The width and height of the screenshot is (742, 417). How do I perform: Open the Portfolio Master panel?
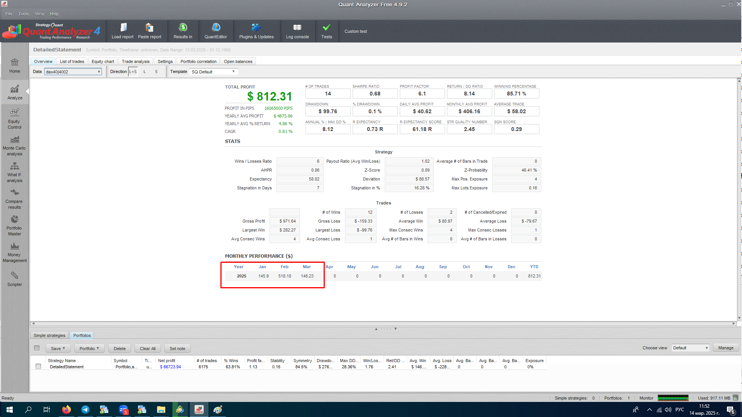pyautogui.click(x=15, y=225)
